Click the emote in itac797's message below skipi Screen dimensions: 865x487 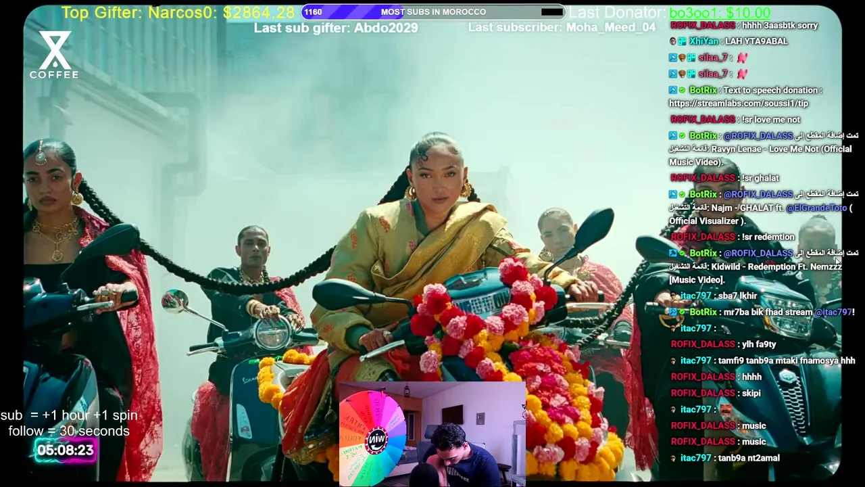725,409
